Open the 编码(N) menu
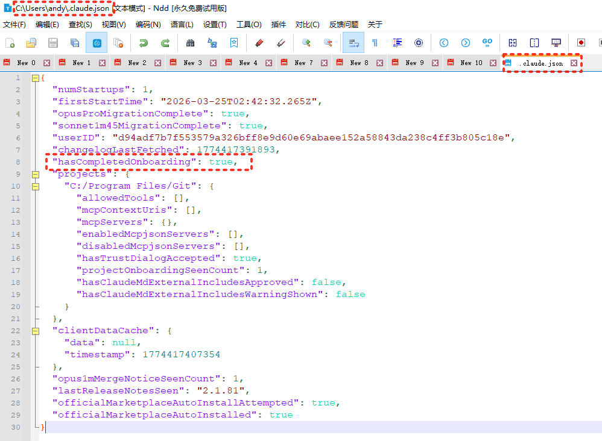The width and height of the screenshot is (602, 441). (x=148, y=25)
